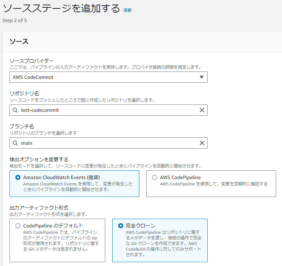Clear the main branch name field
This screenshot has width=282, height=266.
pos(202,143)
